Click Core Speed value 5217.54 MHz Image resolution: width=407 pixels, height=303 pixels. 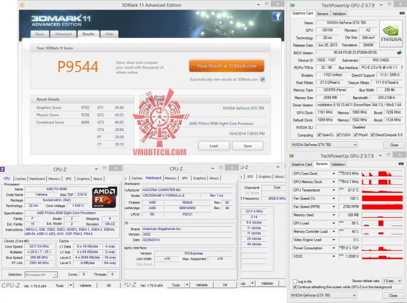point(39,246)
